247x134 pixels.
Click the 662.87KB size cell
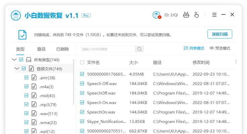coord(138,131)
